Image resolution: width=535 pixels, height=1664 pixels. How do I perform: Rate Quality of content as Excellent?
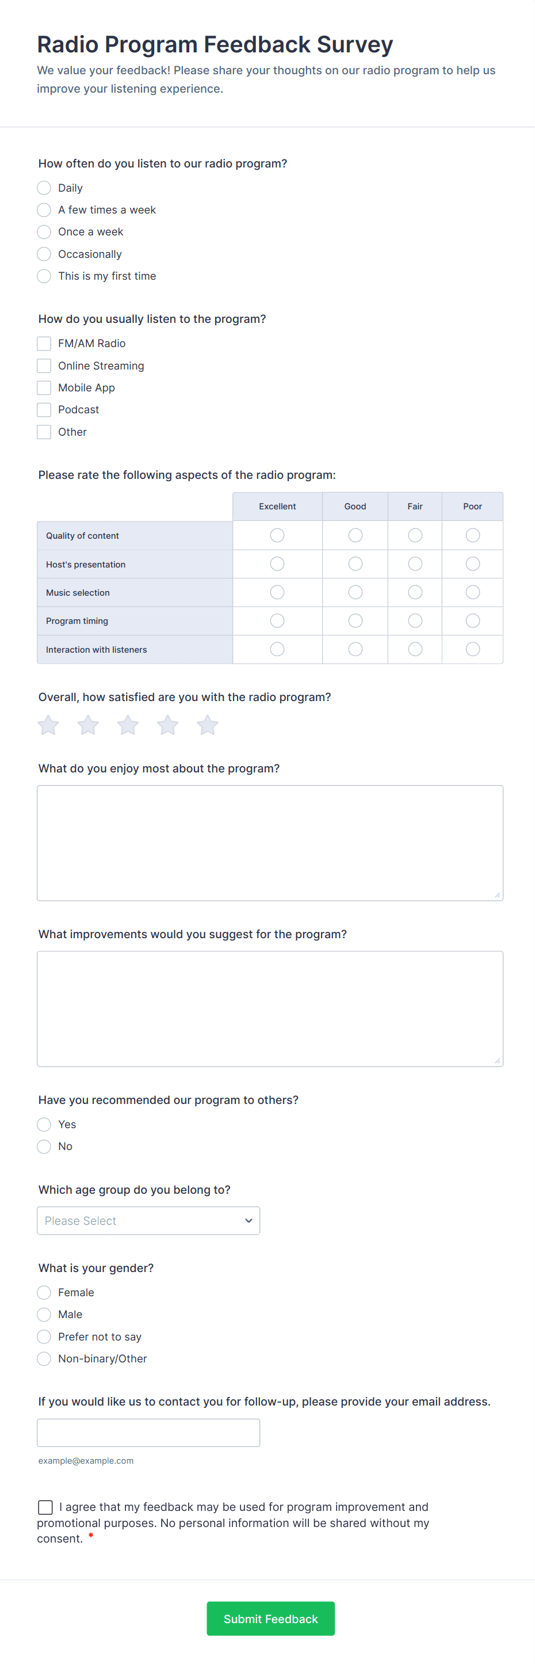click(277, 535)
